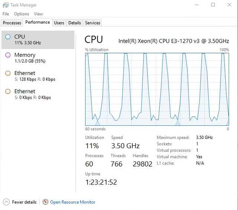Open the Services tab
The width and height of the screenshot is (238, 210).
click(93, 23)
